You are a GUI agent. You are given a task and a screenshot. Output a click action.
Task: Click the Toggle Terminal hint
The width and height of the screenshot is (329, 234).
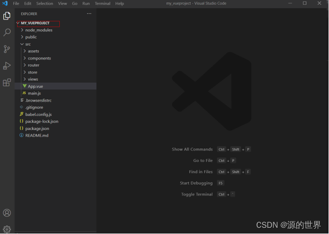click(197, 195)
